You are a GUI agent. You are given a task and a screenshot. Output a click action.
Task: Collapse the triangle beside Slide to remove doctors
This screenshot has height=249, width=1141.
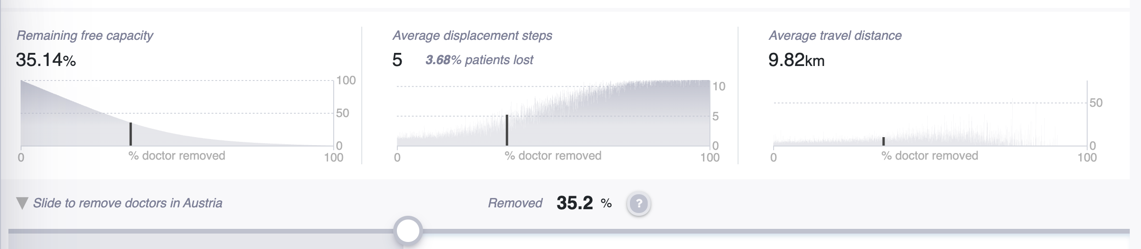[x=22, y=203]
